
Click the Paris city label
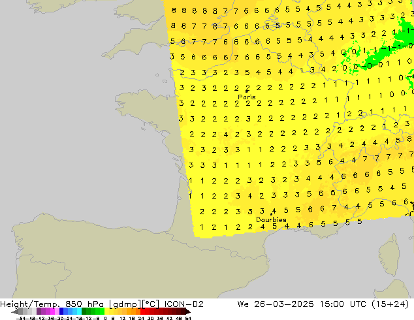point(247,97)
